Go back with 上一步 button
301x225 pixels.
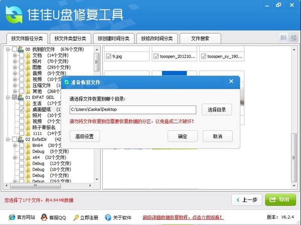coord(247,200)
